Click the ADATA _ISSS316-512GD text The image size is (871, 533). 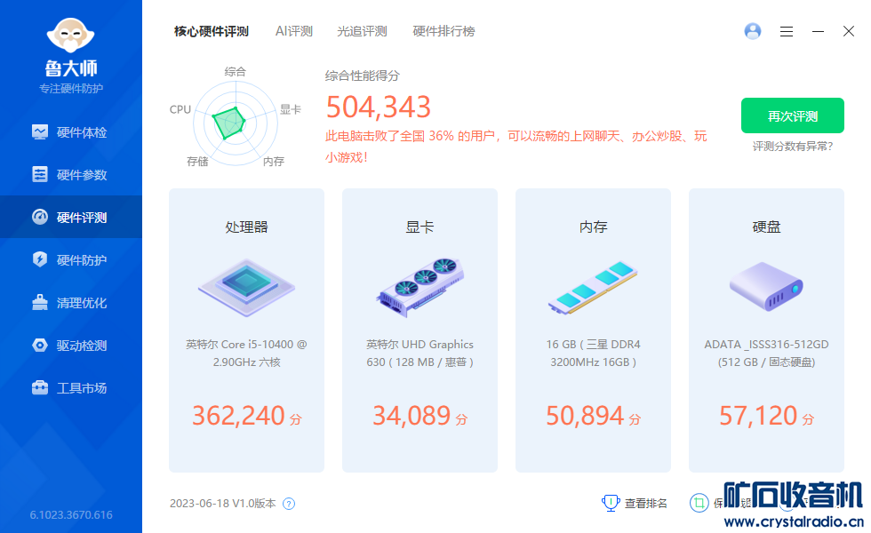766,354
